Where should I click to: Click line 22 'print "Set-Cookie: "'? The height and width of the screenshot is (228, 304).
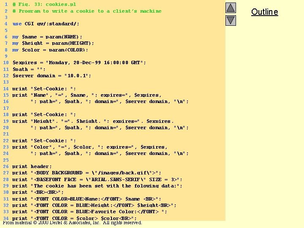pyautogui.click(x=44, y=141)
